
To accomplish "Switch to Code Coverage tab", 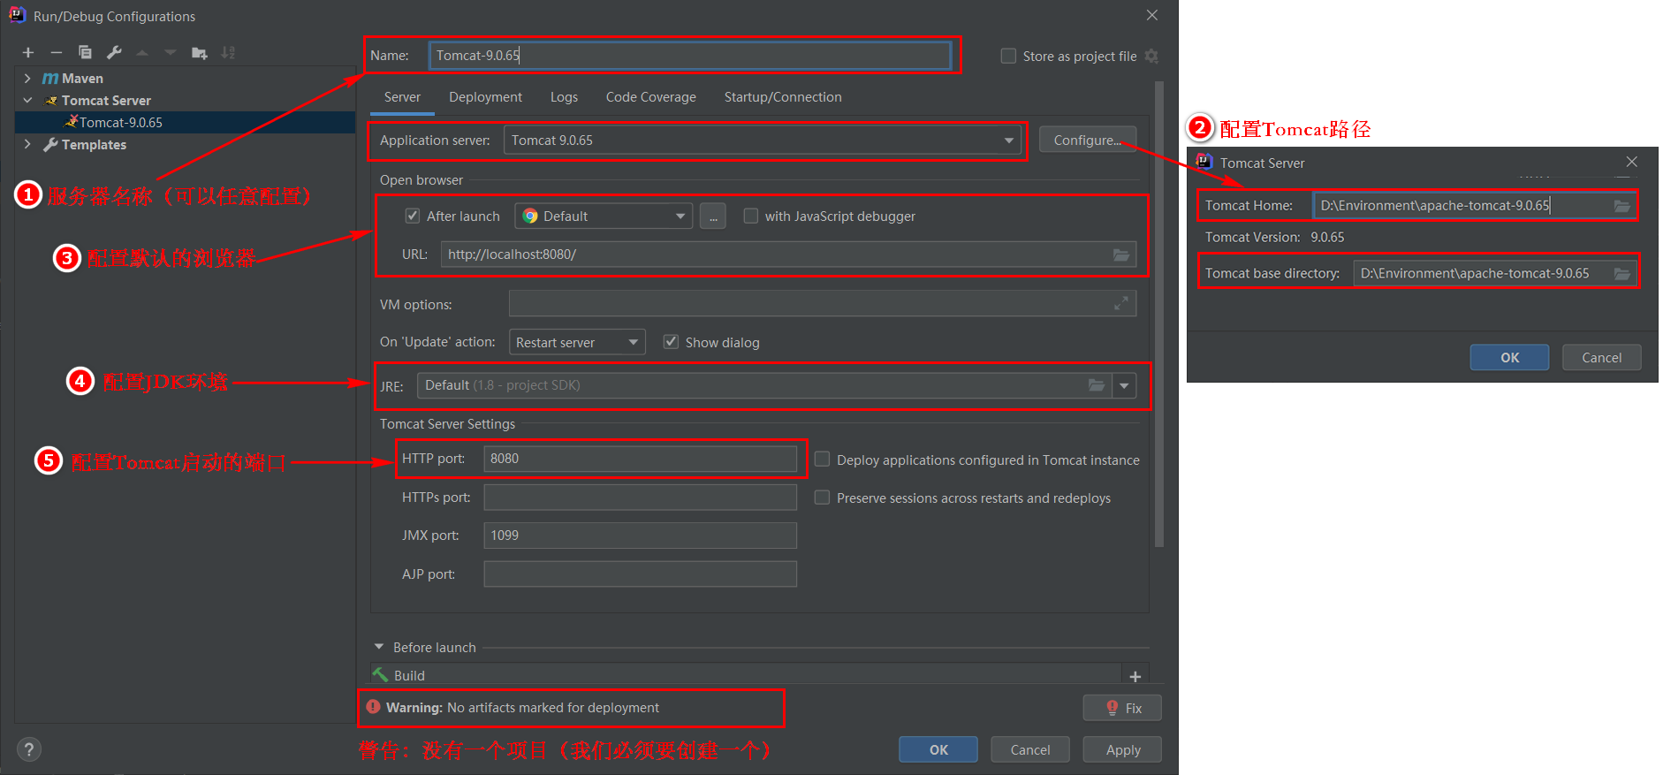I will coord(651,97).
